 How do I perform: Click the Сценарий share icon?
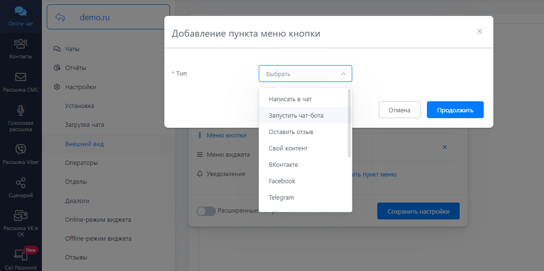21,183
